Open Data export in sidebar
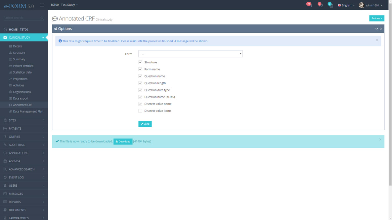 click(21, 98)
